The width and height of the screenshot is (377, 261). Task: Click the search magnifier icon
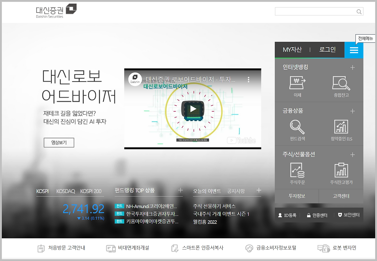click(359, 12)
